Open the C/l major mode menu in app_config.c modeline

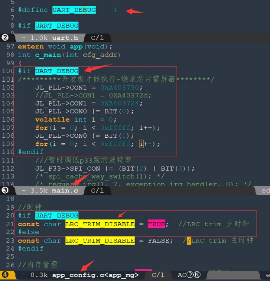pyautogui.click(x=158, y=275)
